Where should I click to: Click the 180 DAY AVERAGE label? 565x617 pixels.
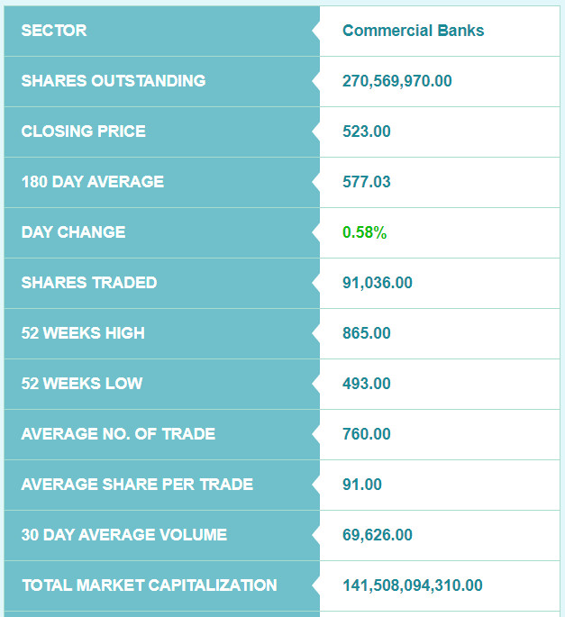[93, 182]
